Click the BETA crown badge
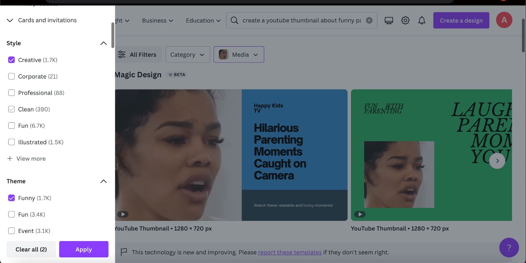 177,75
